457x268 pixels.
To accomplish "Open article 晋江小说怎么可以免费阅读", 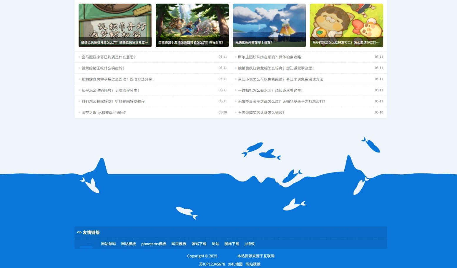I will [x=280, y=79].
